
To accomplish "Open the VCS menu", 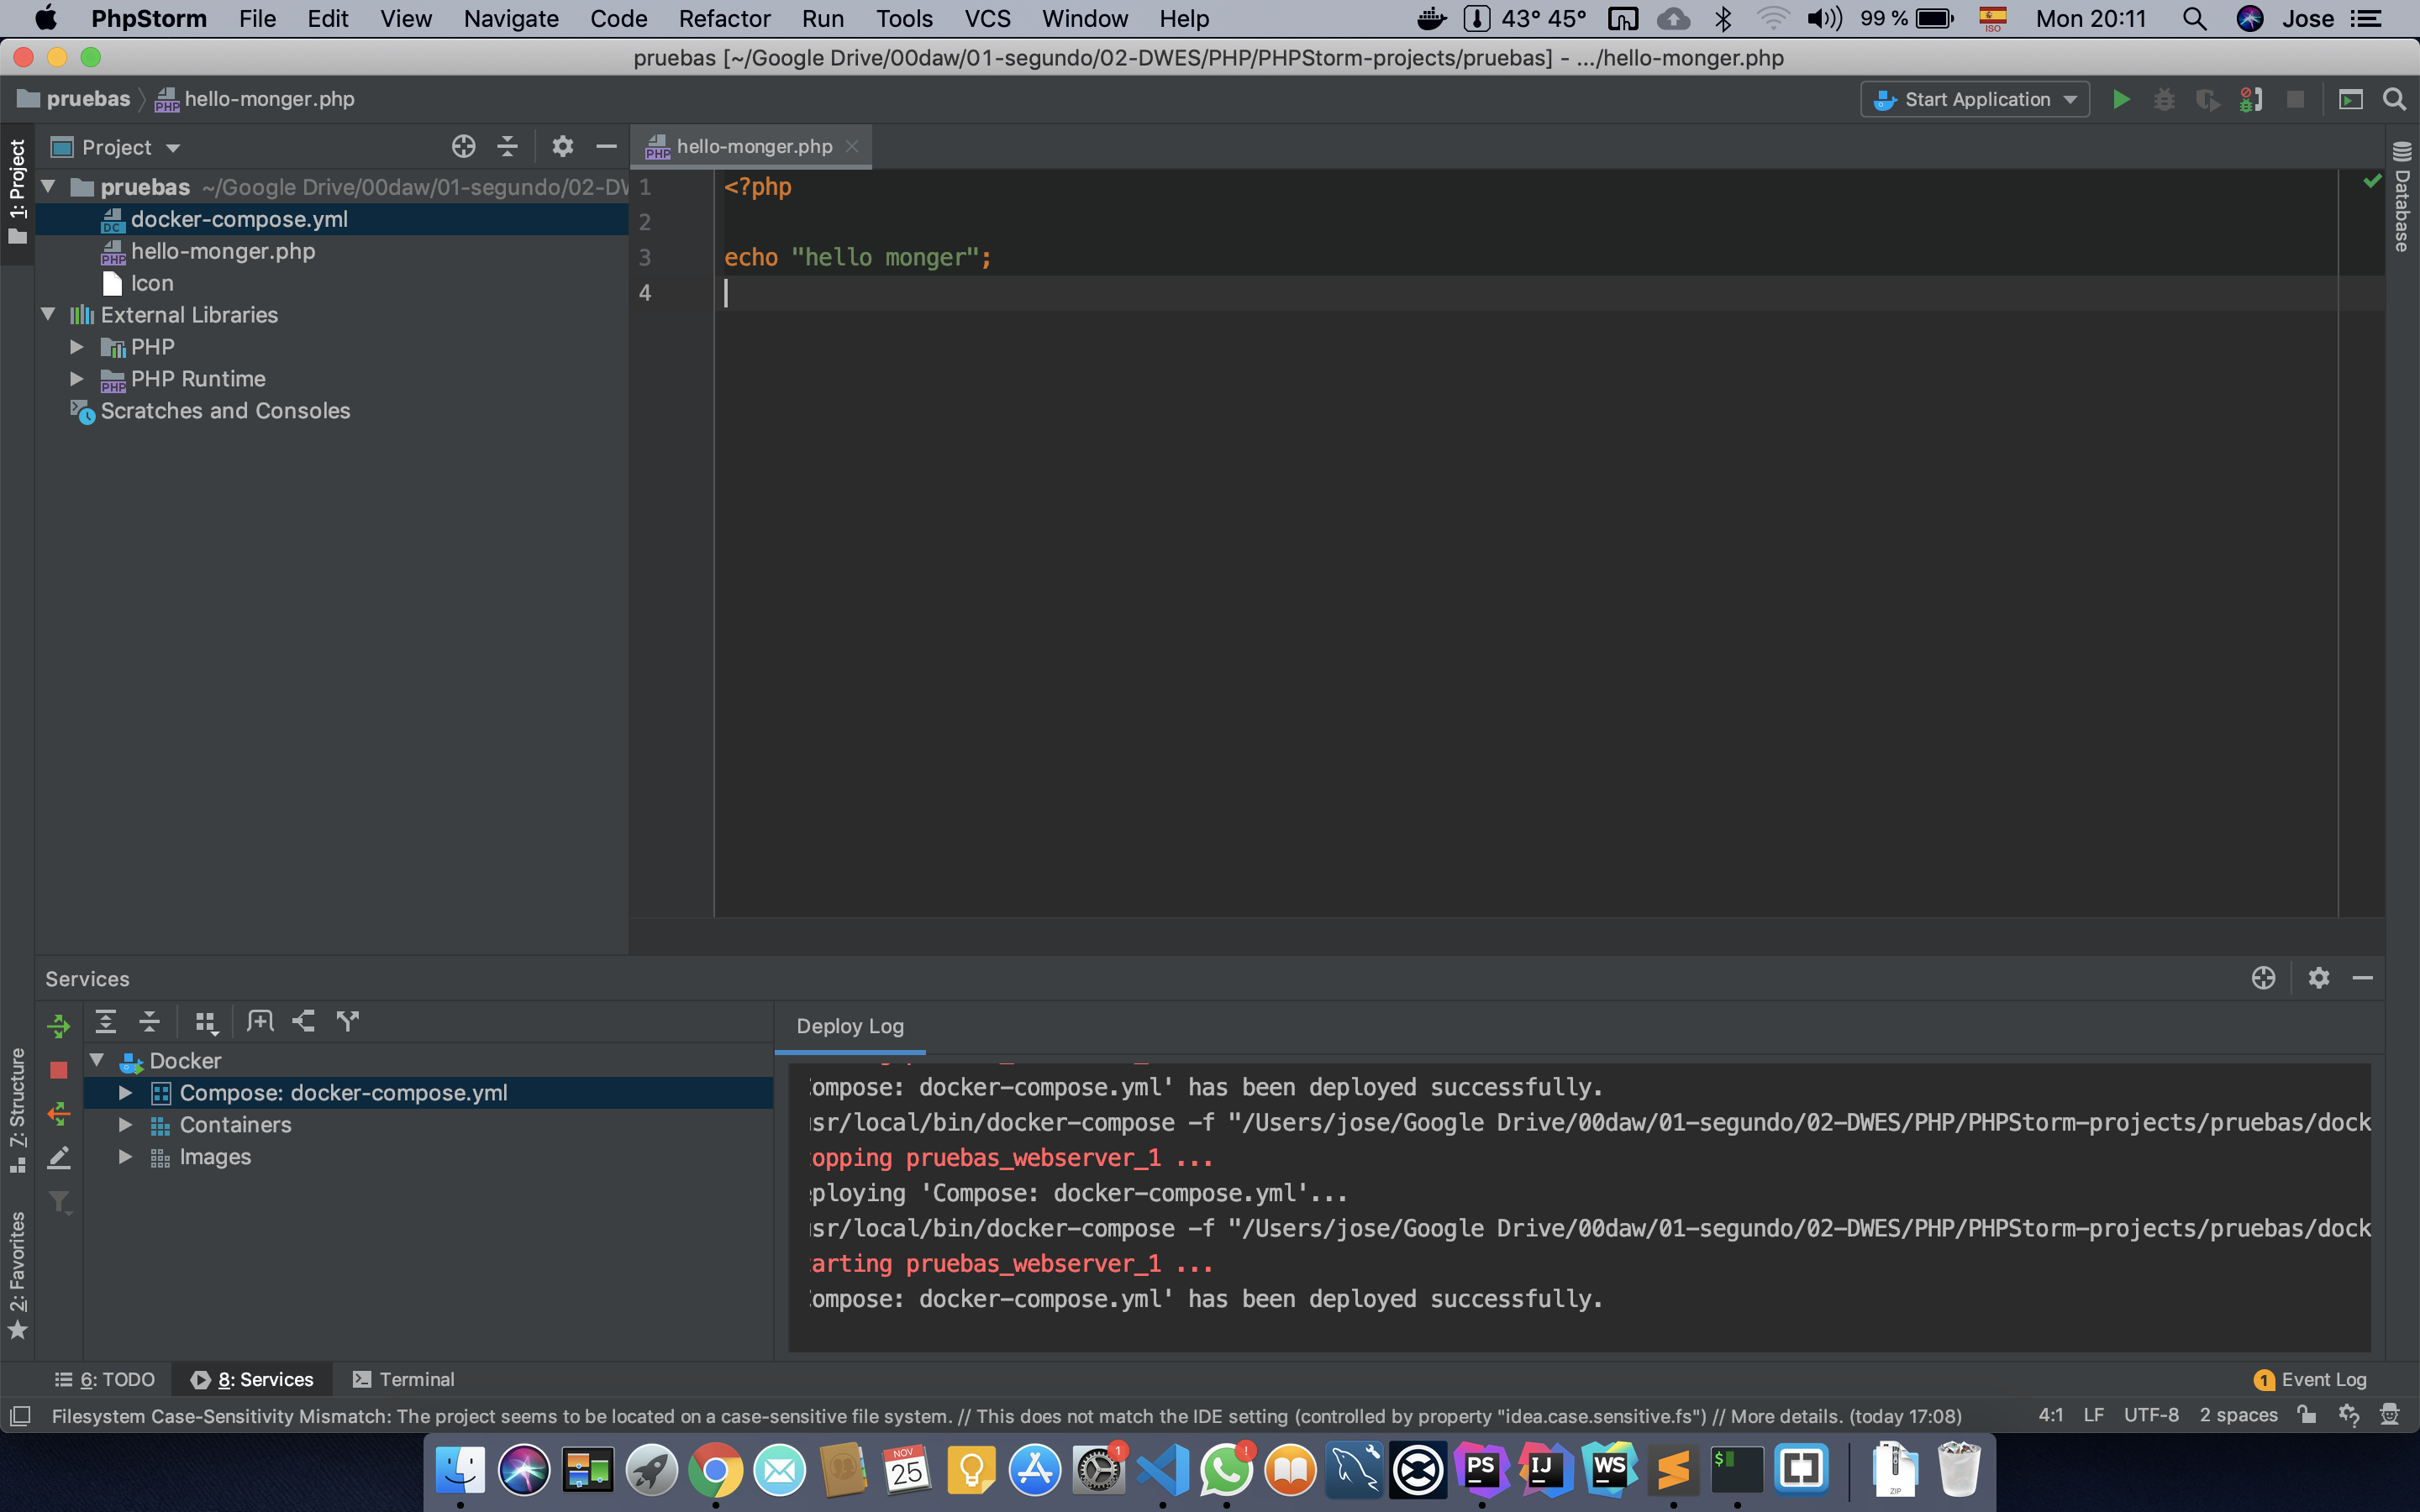I will click(x=987, y=19).
